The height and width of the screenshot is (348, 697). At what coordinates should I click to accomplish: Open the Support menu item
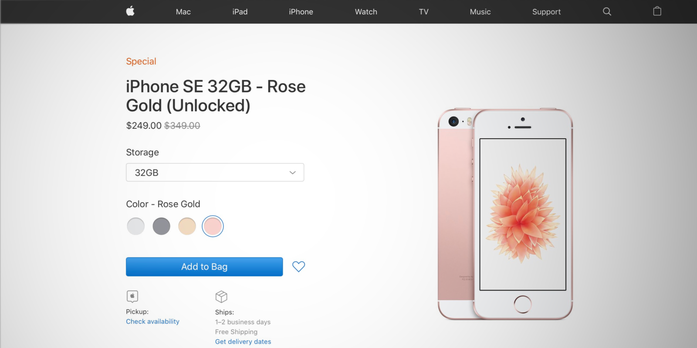pos(546,12)
